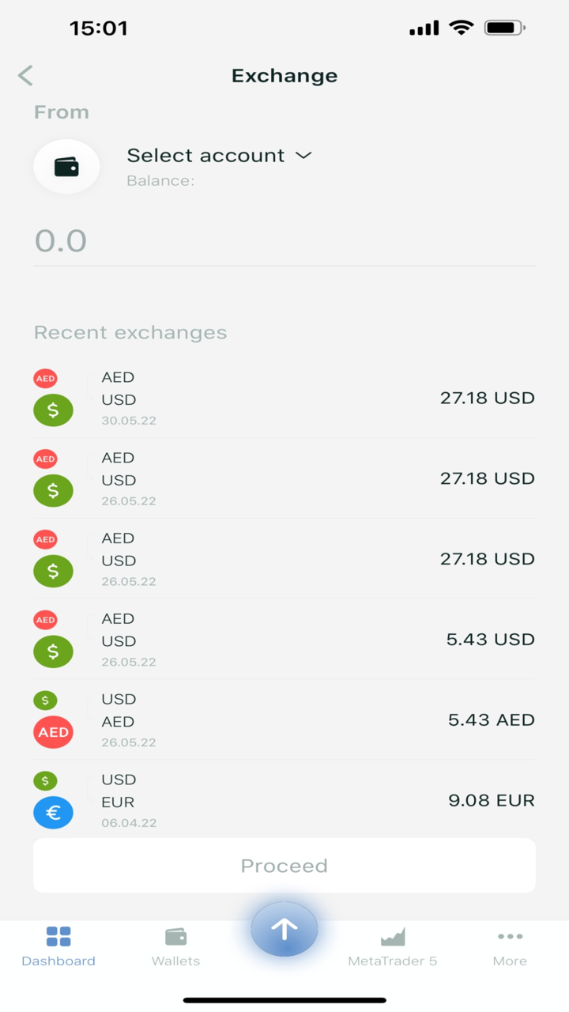Enter amount in the 0.0 field

284,240
